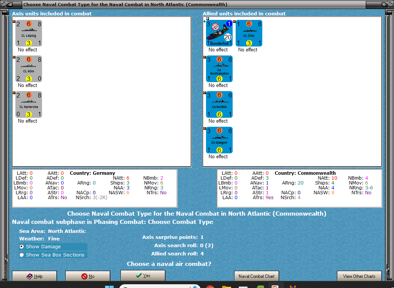Select the CL Leipzig ship counter
The image size is (394, 288).
click(x=29, y=33)
